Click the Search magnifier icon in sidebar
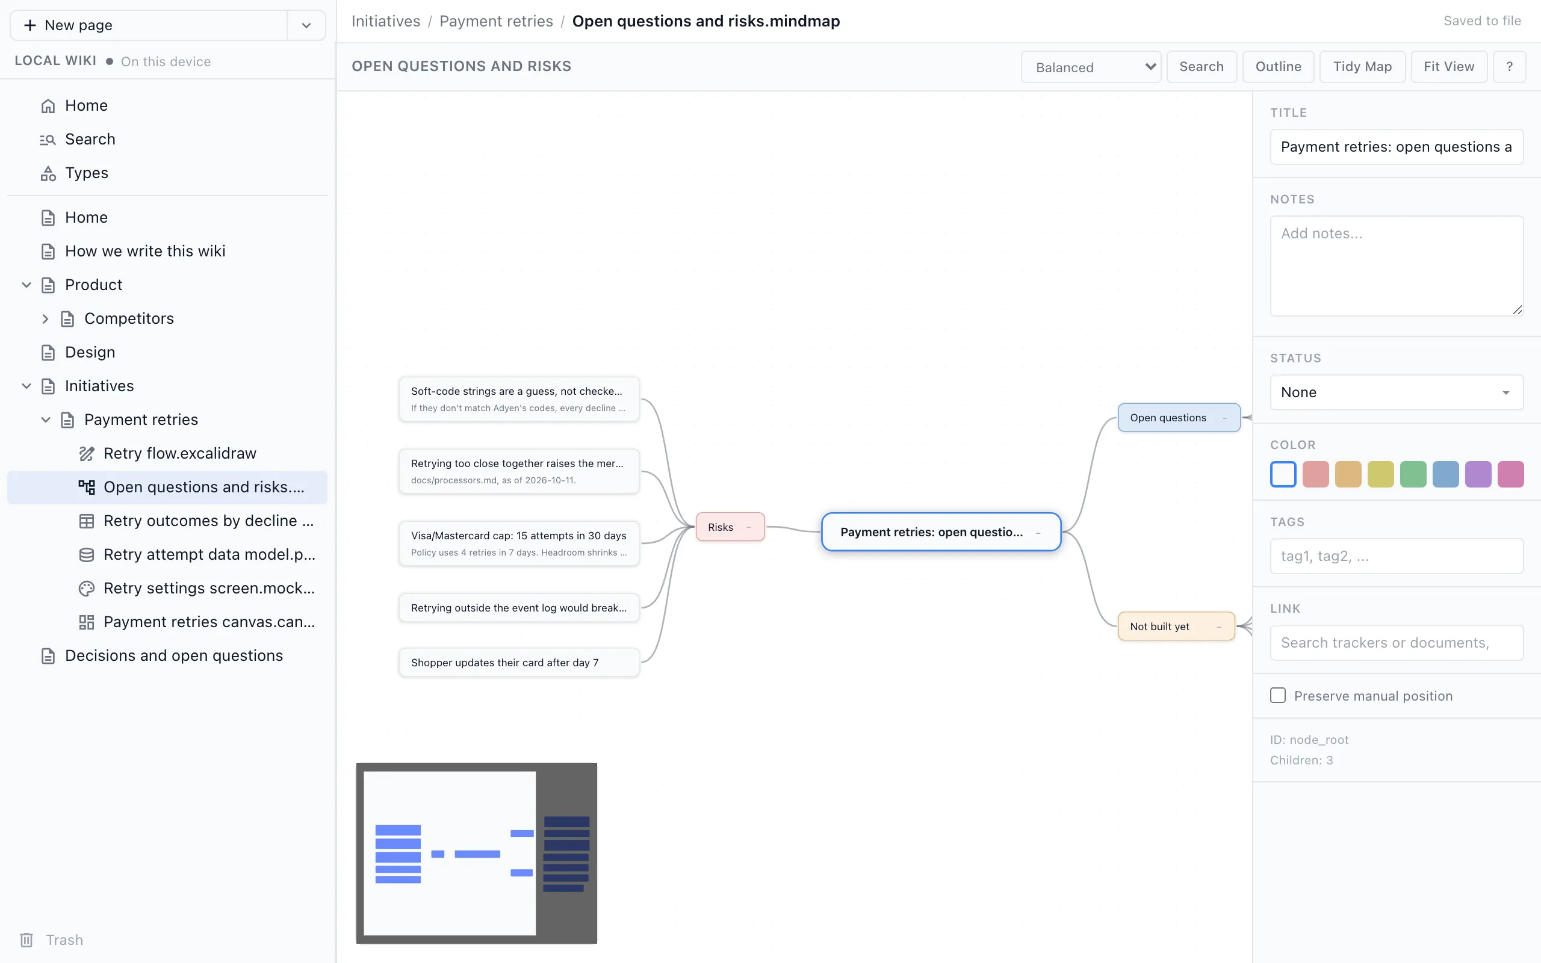1541x963 pixels. tap(48, 140)
